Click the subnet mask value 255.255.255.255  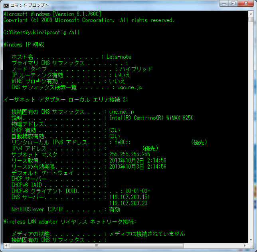[130, 154]
